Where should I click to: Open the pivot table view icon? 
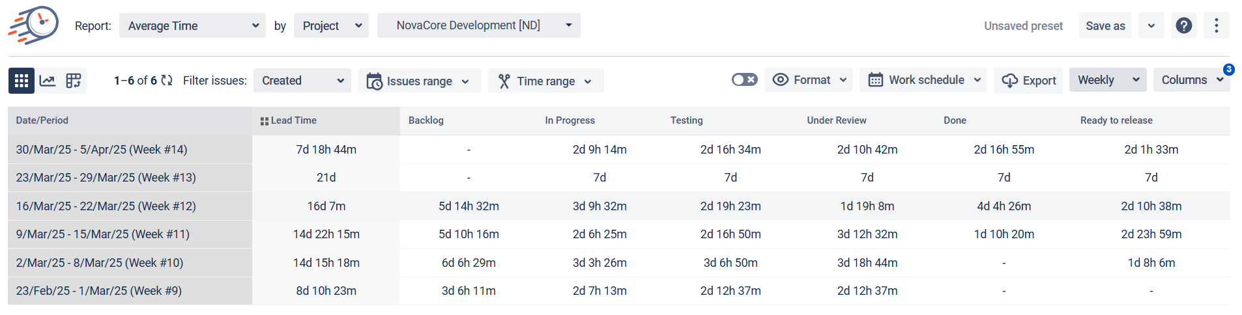click(x=74, y=81)
